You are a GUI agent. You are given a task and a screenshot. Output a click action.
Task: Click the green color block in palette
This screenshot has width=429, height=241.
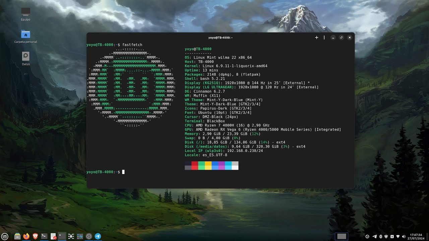click(x=201, y=165)
